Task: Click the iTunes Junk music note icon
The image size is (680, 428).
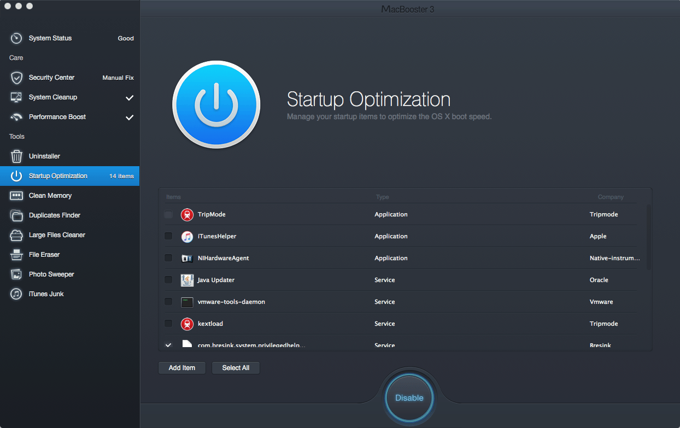Action: 16,294
